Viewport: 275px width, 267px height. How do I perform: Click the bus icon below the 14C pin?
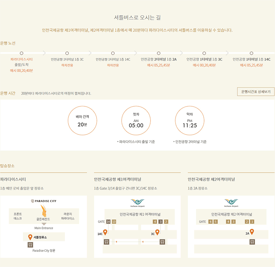coord(106,242)
